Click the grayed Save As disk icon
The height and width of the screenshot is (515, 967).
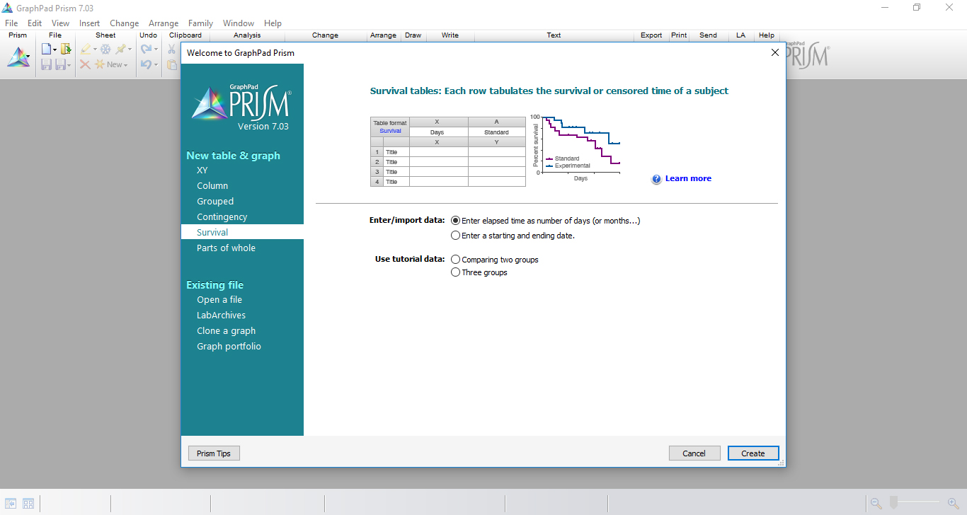point(60,64)
